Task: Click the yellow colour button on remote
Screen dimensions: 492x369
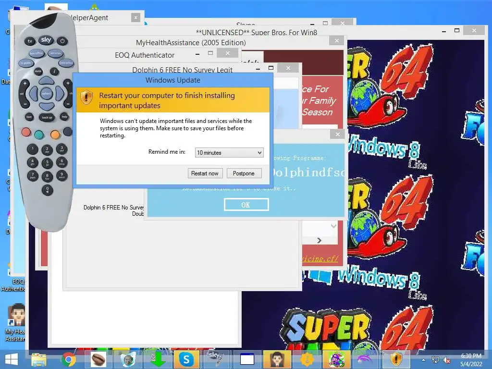Action: click(55, 135)
